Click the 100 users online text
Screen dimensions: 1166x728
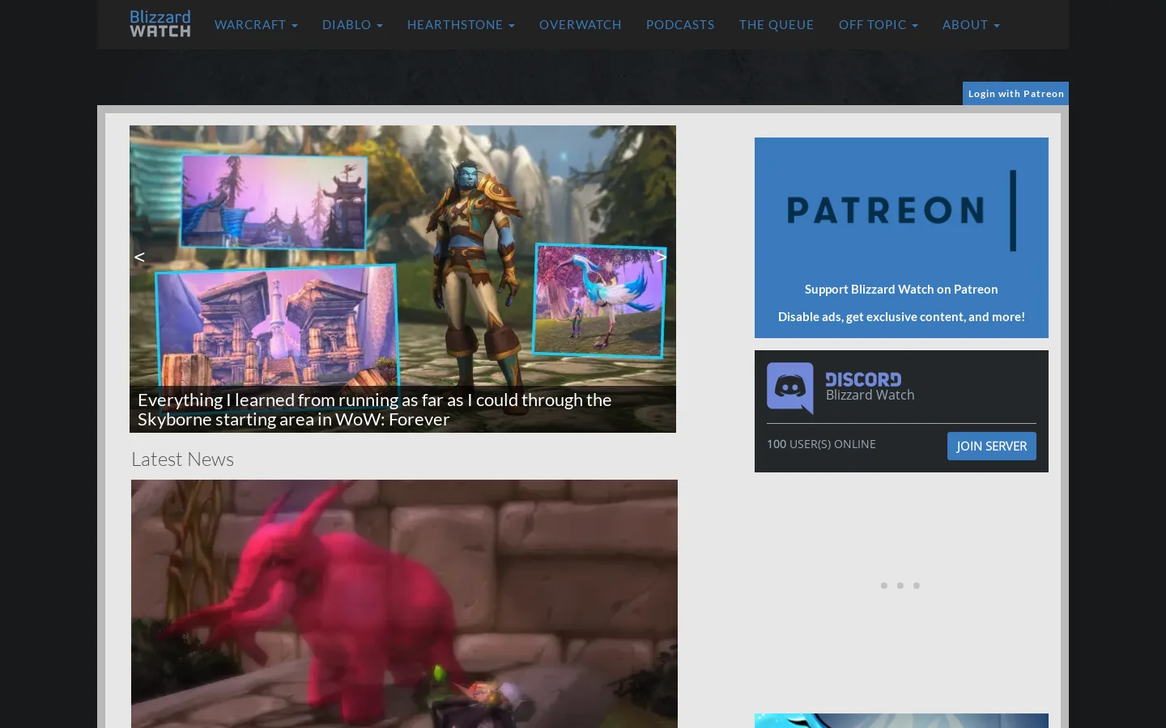tap(821, 444)
